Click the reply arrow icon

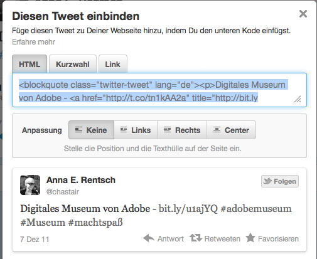point(149,238)
